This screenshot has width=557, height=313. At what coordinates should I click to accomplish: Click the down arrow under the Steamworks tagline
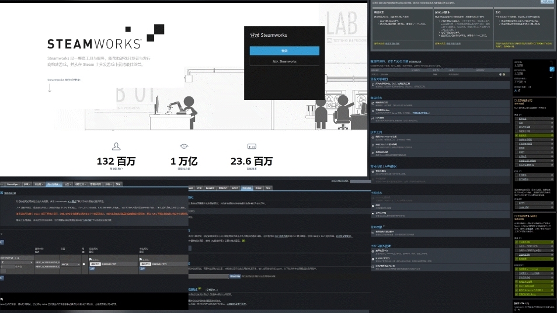50,88
